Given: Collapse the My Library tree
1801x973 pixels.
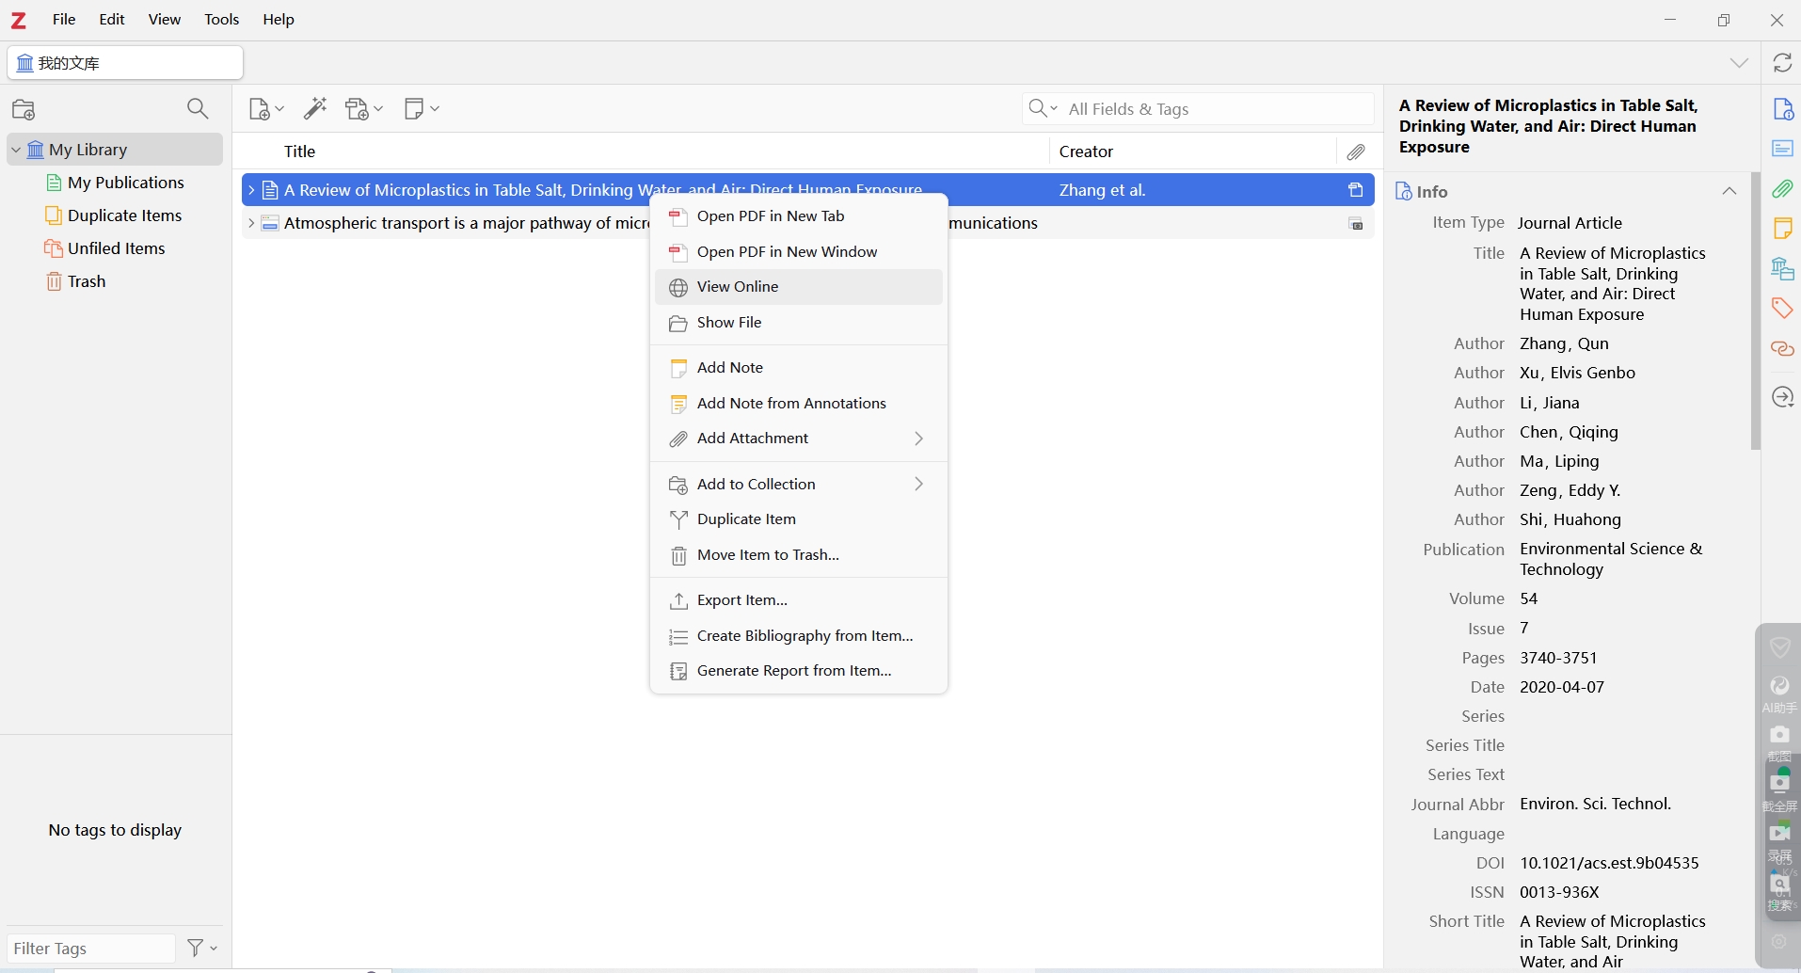Looking at the screenshot, I should click(16, 150).
